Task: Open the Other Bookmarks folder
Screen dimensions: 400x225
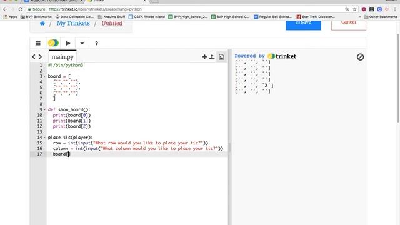Action: point(381,17)
